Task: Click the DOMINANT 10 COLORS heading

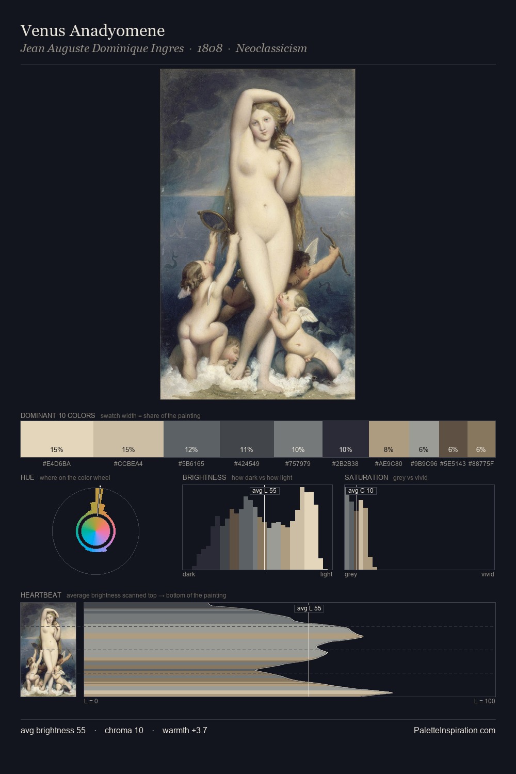Action: point(58,415)
